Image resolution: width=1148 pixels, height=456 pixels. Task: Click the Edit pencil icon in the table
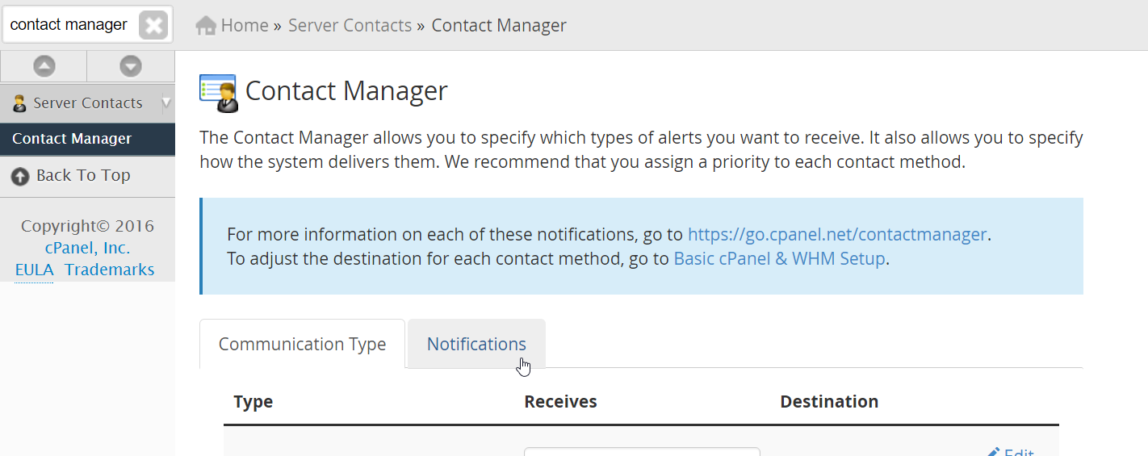994,452
